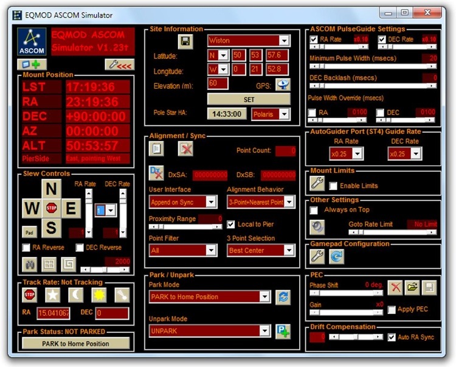Toggle Auto RA Sync checkbox

point(392,337)
